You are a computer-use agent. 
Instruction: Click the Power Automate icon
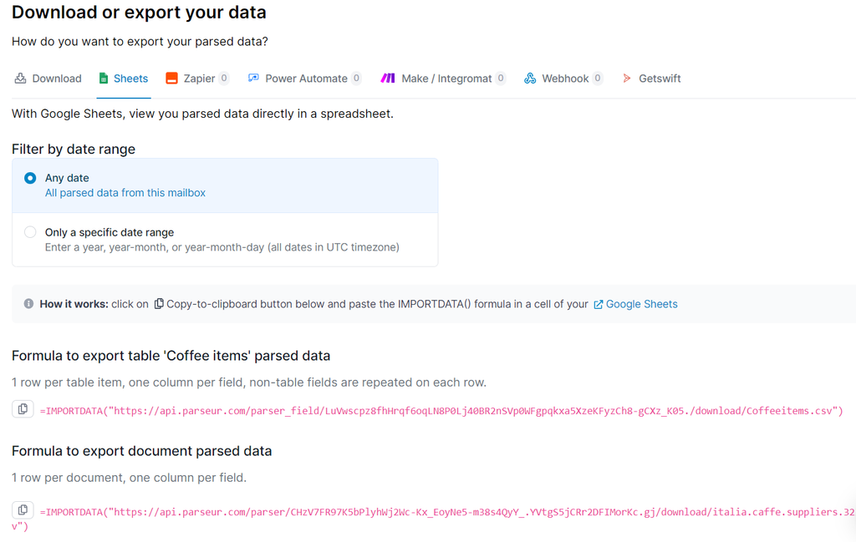tap(252, 78)
